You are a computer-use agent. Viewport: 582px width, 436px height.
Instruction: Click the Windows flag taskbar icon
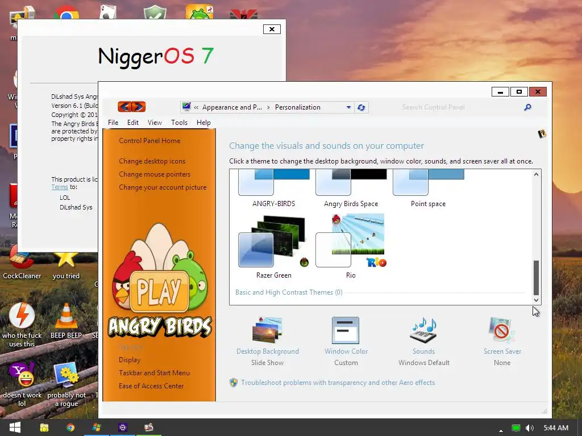coord(97,427)
